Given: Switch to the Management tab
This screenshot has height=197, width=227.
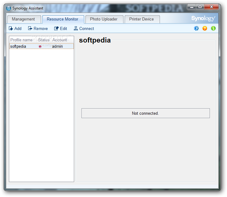Looking at the screenshot, I should 24,19.
